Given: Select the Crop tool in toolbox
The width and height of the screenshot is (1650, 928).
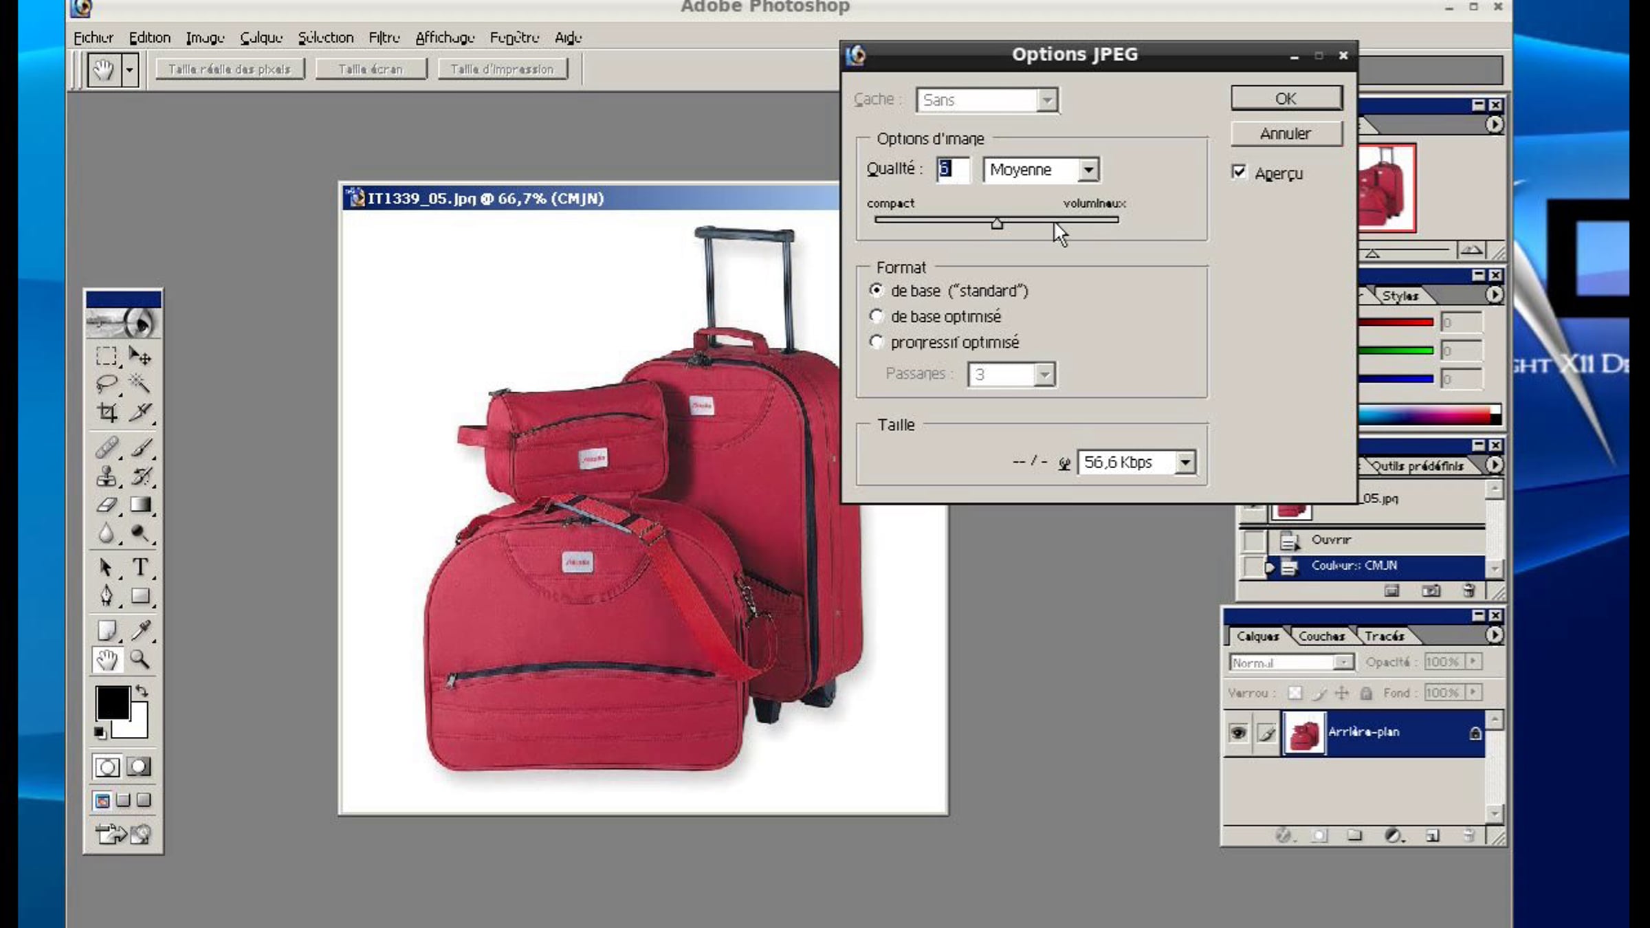Looking at the screenshot, I should [107, 412].
